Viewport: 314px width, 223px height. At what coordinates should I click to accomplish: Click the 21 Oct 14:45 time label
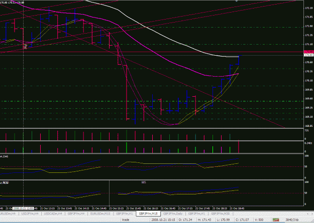click(x=99, y=208)
